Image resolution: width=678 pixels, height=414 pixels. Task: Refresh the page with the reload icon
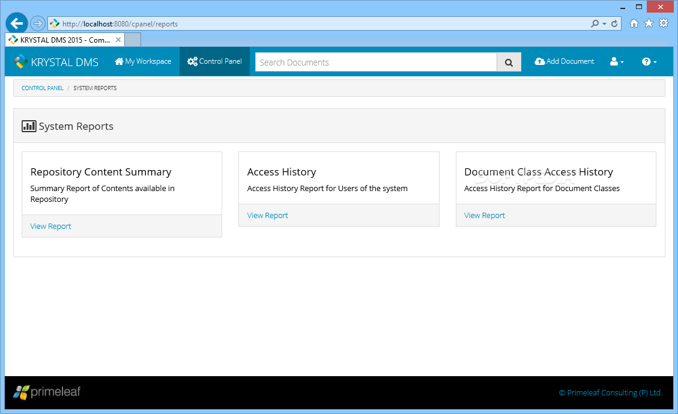point(614,24)
